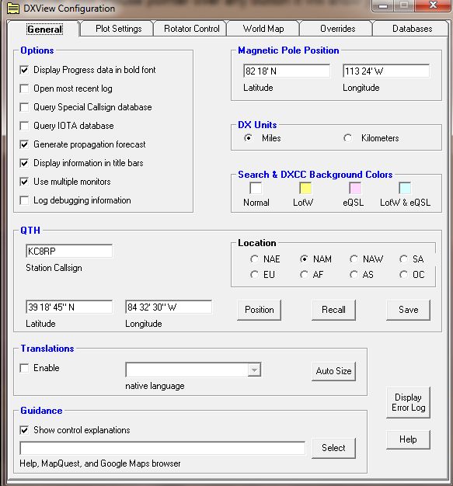
Task: Open the Databases tab
Action: click(412, 29)
